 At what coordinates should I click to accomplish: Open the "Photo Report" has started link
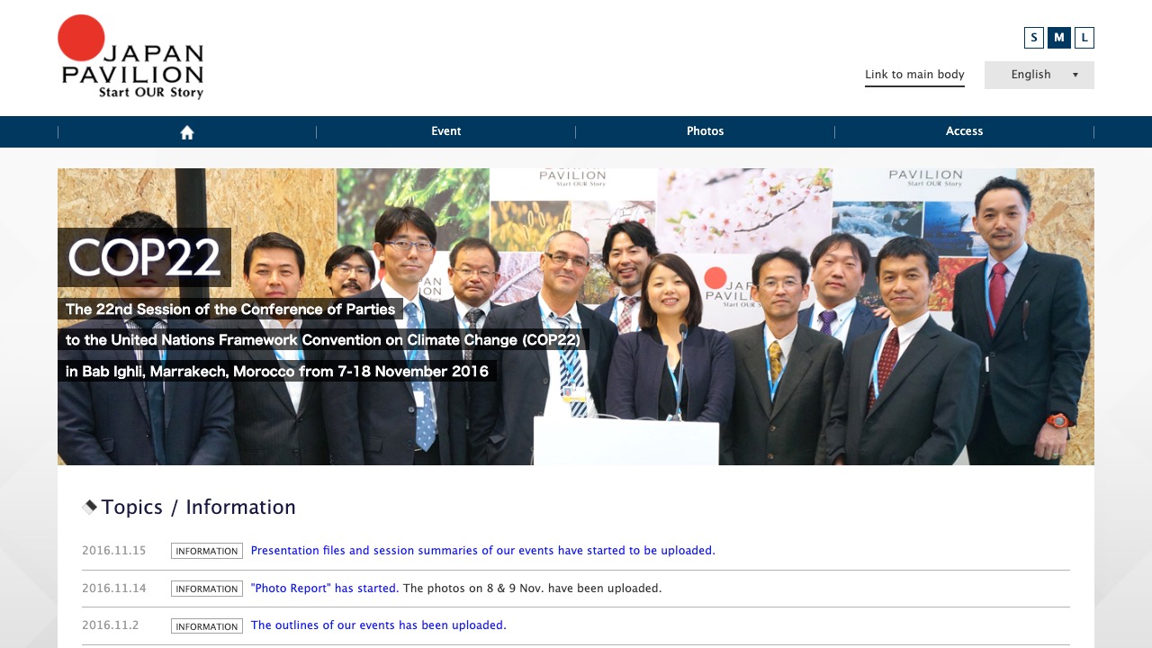(323, 589)
